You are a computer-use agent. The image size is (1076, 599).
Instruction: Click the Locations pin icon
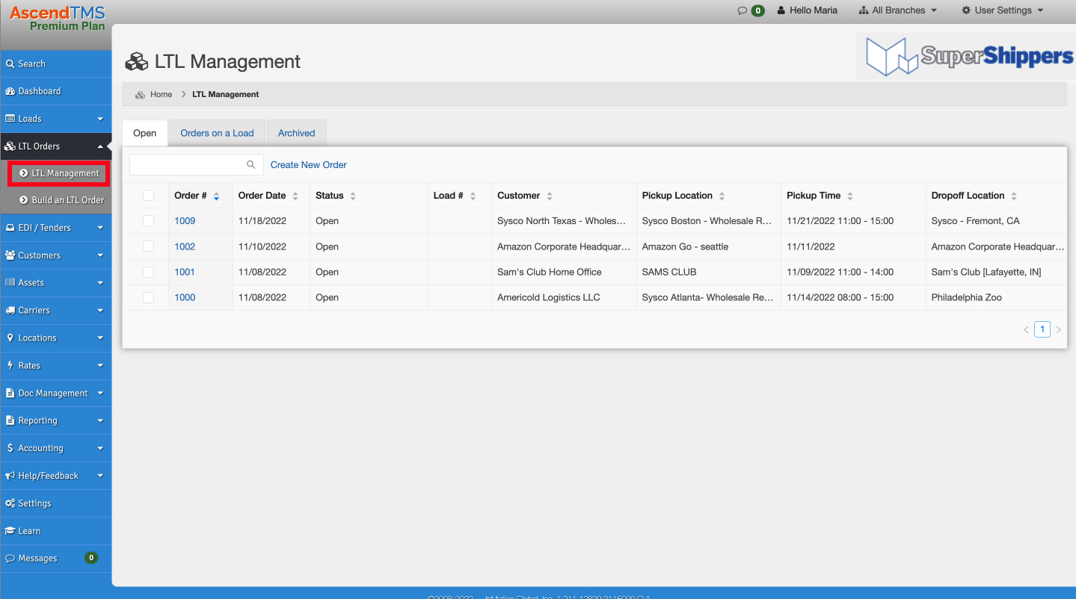click(x=10, y=338)
